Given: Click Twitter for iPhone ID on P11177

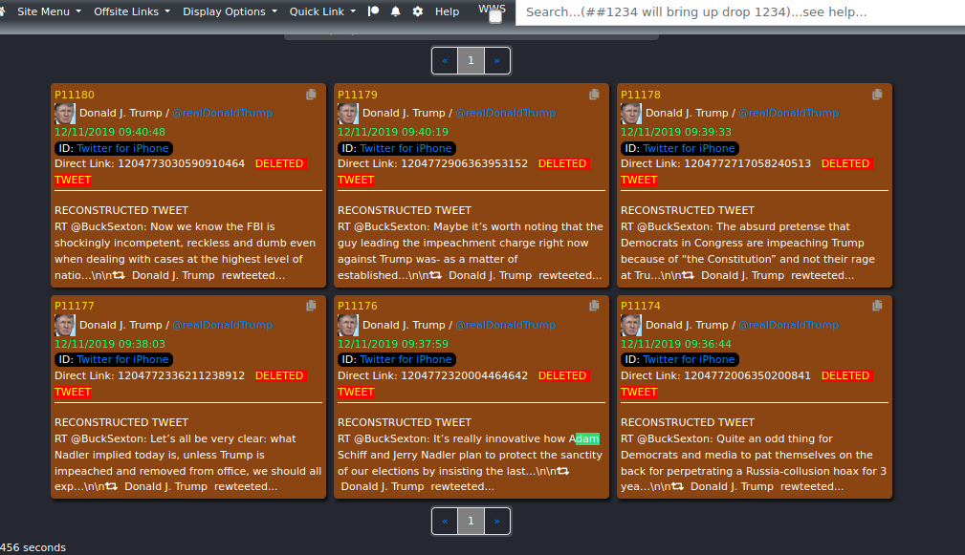Looking at the screenshot, I should (122, 359).
